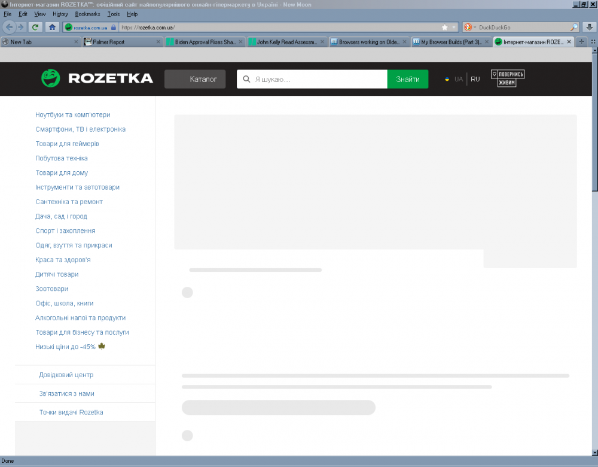Viewport: 598px width, 467px height.
Task: Switch to the Biden Approval Rises tab
Action: [205, 42]
